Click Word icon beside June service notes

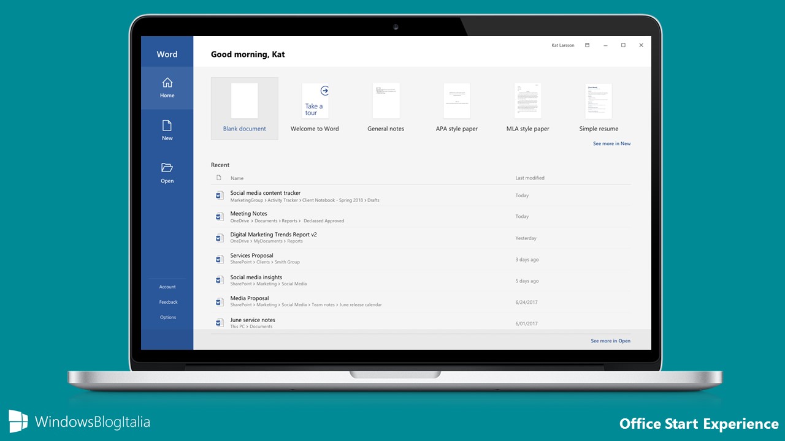(x=220, y=323)
